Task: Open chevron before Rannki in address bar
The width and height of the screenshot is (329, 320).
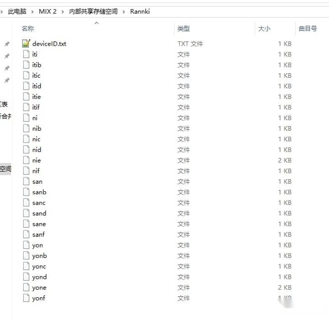Action: (x=123, y=11)
